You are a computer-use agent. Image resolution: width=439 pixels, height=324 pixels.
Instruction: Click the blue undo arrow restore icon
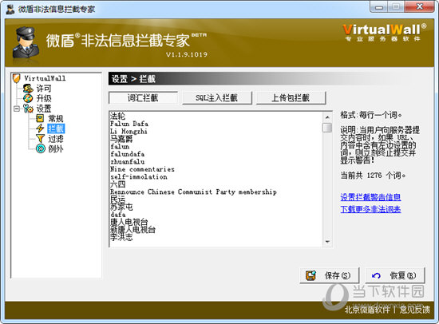[x=376, y=276]
